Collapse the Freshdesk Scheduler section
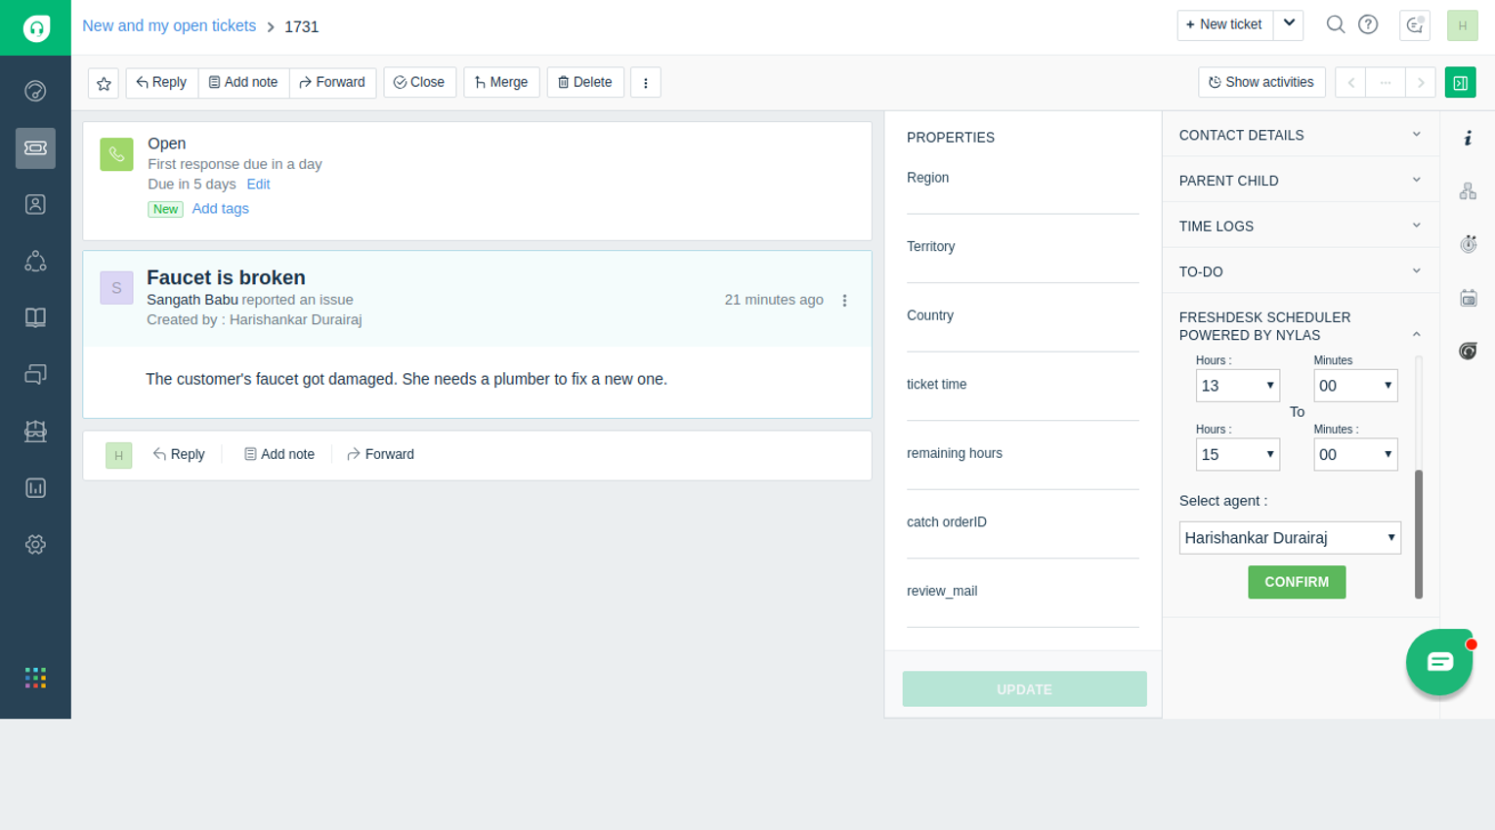This screenshot has width=1495, height=830. point(1417,333)
